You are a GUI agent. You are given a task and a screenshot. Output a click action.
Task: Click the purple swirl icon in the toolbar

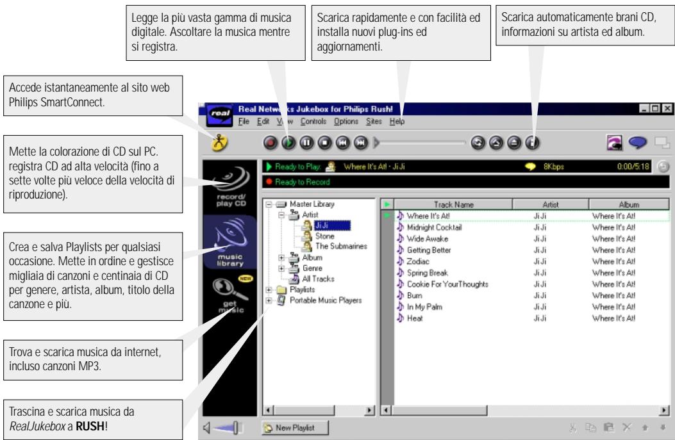614,142
